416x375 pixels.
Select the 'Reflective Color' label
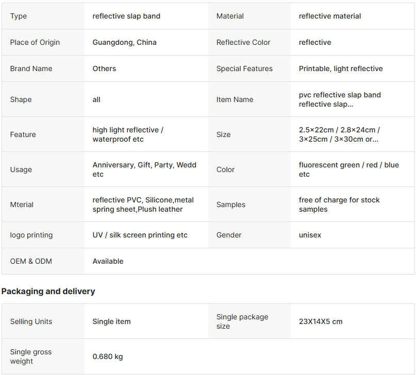coord(243,42)
